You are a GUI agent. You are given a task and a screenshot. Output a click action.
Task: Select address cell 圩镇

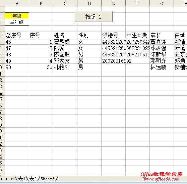(x=180, y=48)
